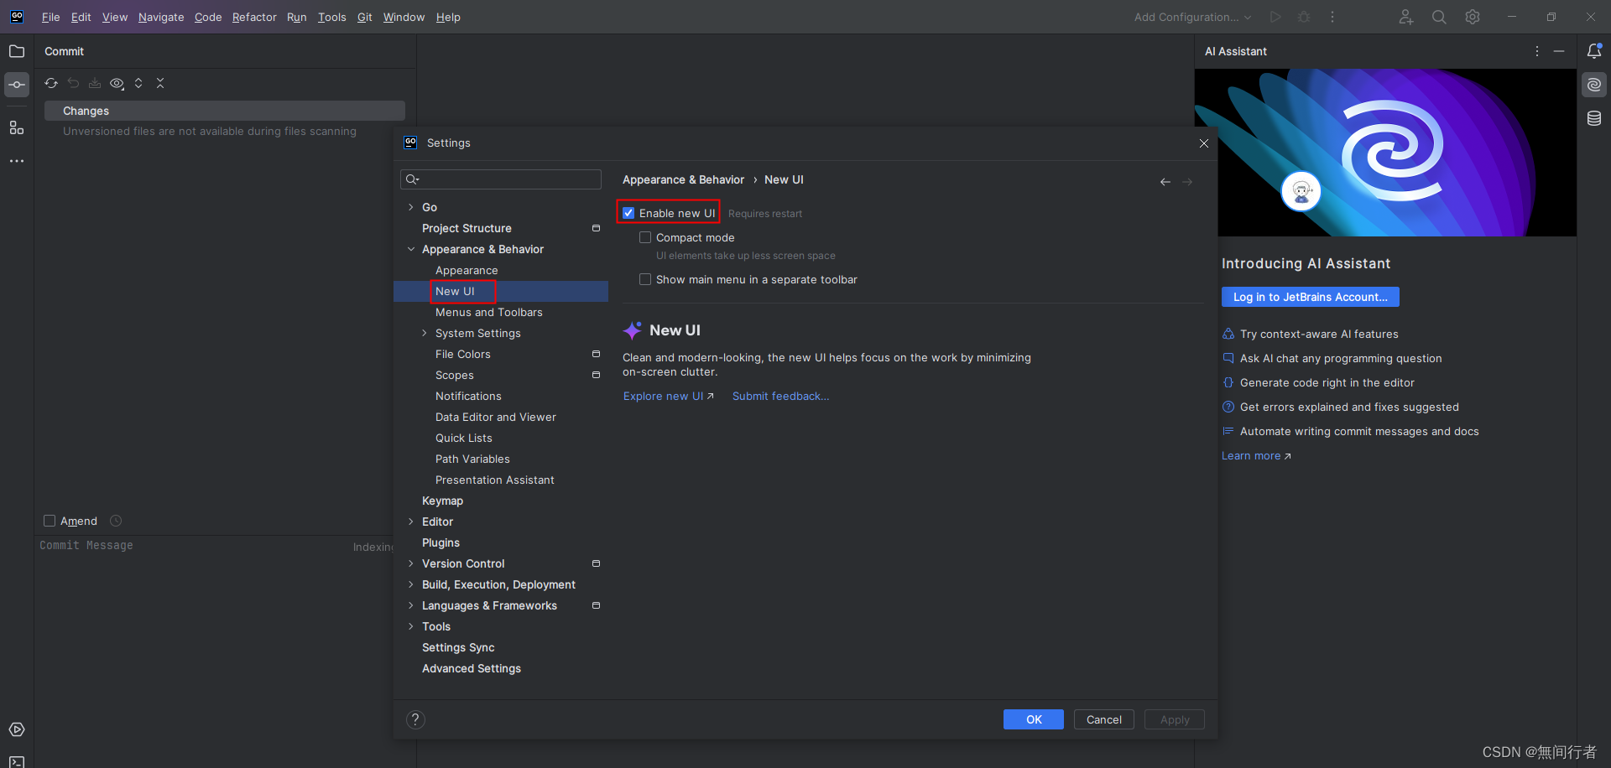
Task: Collapse Appearance & Behavior node
Action: [410, 249]
